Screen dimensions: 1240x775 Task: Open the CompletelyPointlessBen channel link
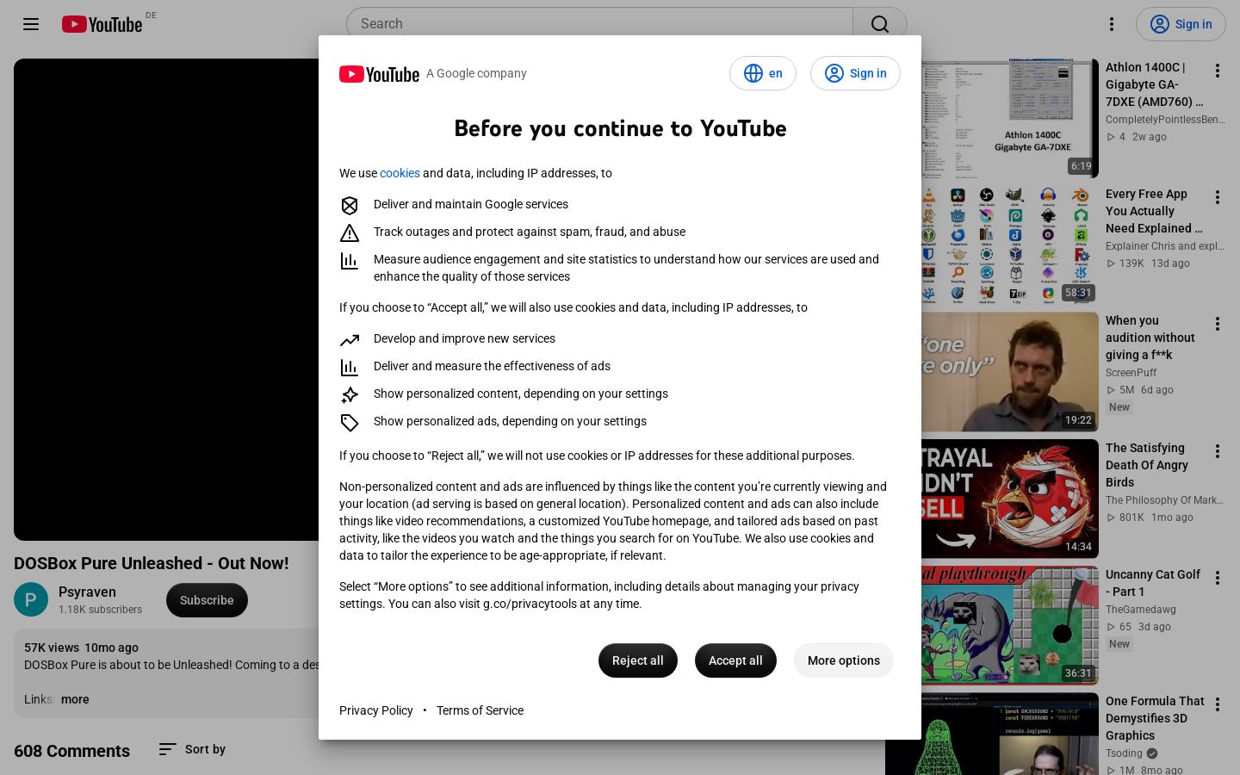1165,120
